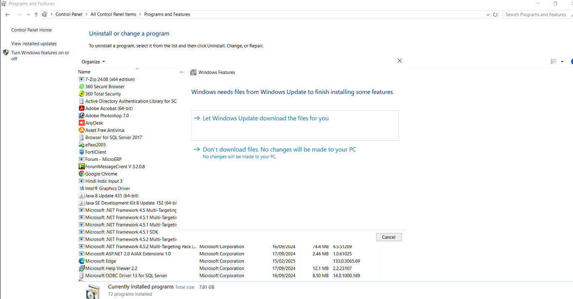
Task: Click the Up one level arrow
Action: click(x=36, y=14)
